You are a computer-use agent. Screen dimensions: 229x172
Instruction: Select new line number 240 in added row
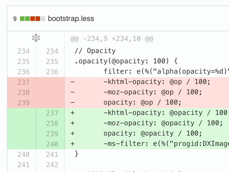click(52, 144)
